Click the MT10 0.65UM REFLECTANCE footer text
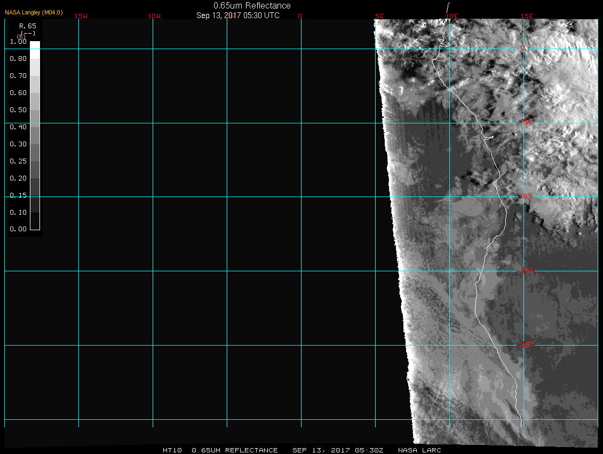Image resolution: width=603 pixels, height=454 pixels. (220, 450)
